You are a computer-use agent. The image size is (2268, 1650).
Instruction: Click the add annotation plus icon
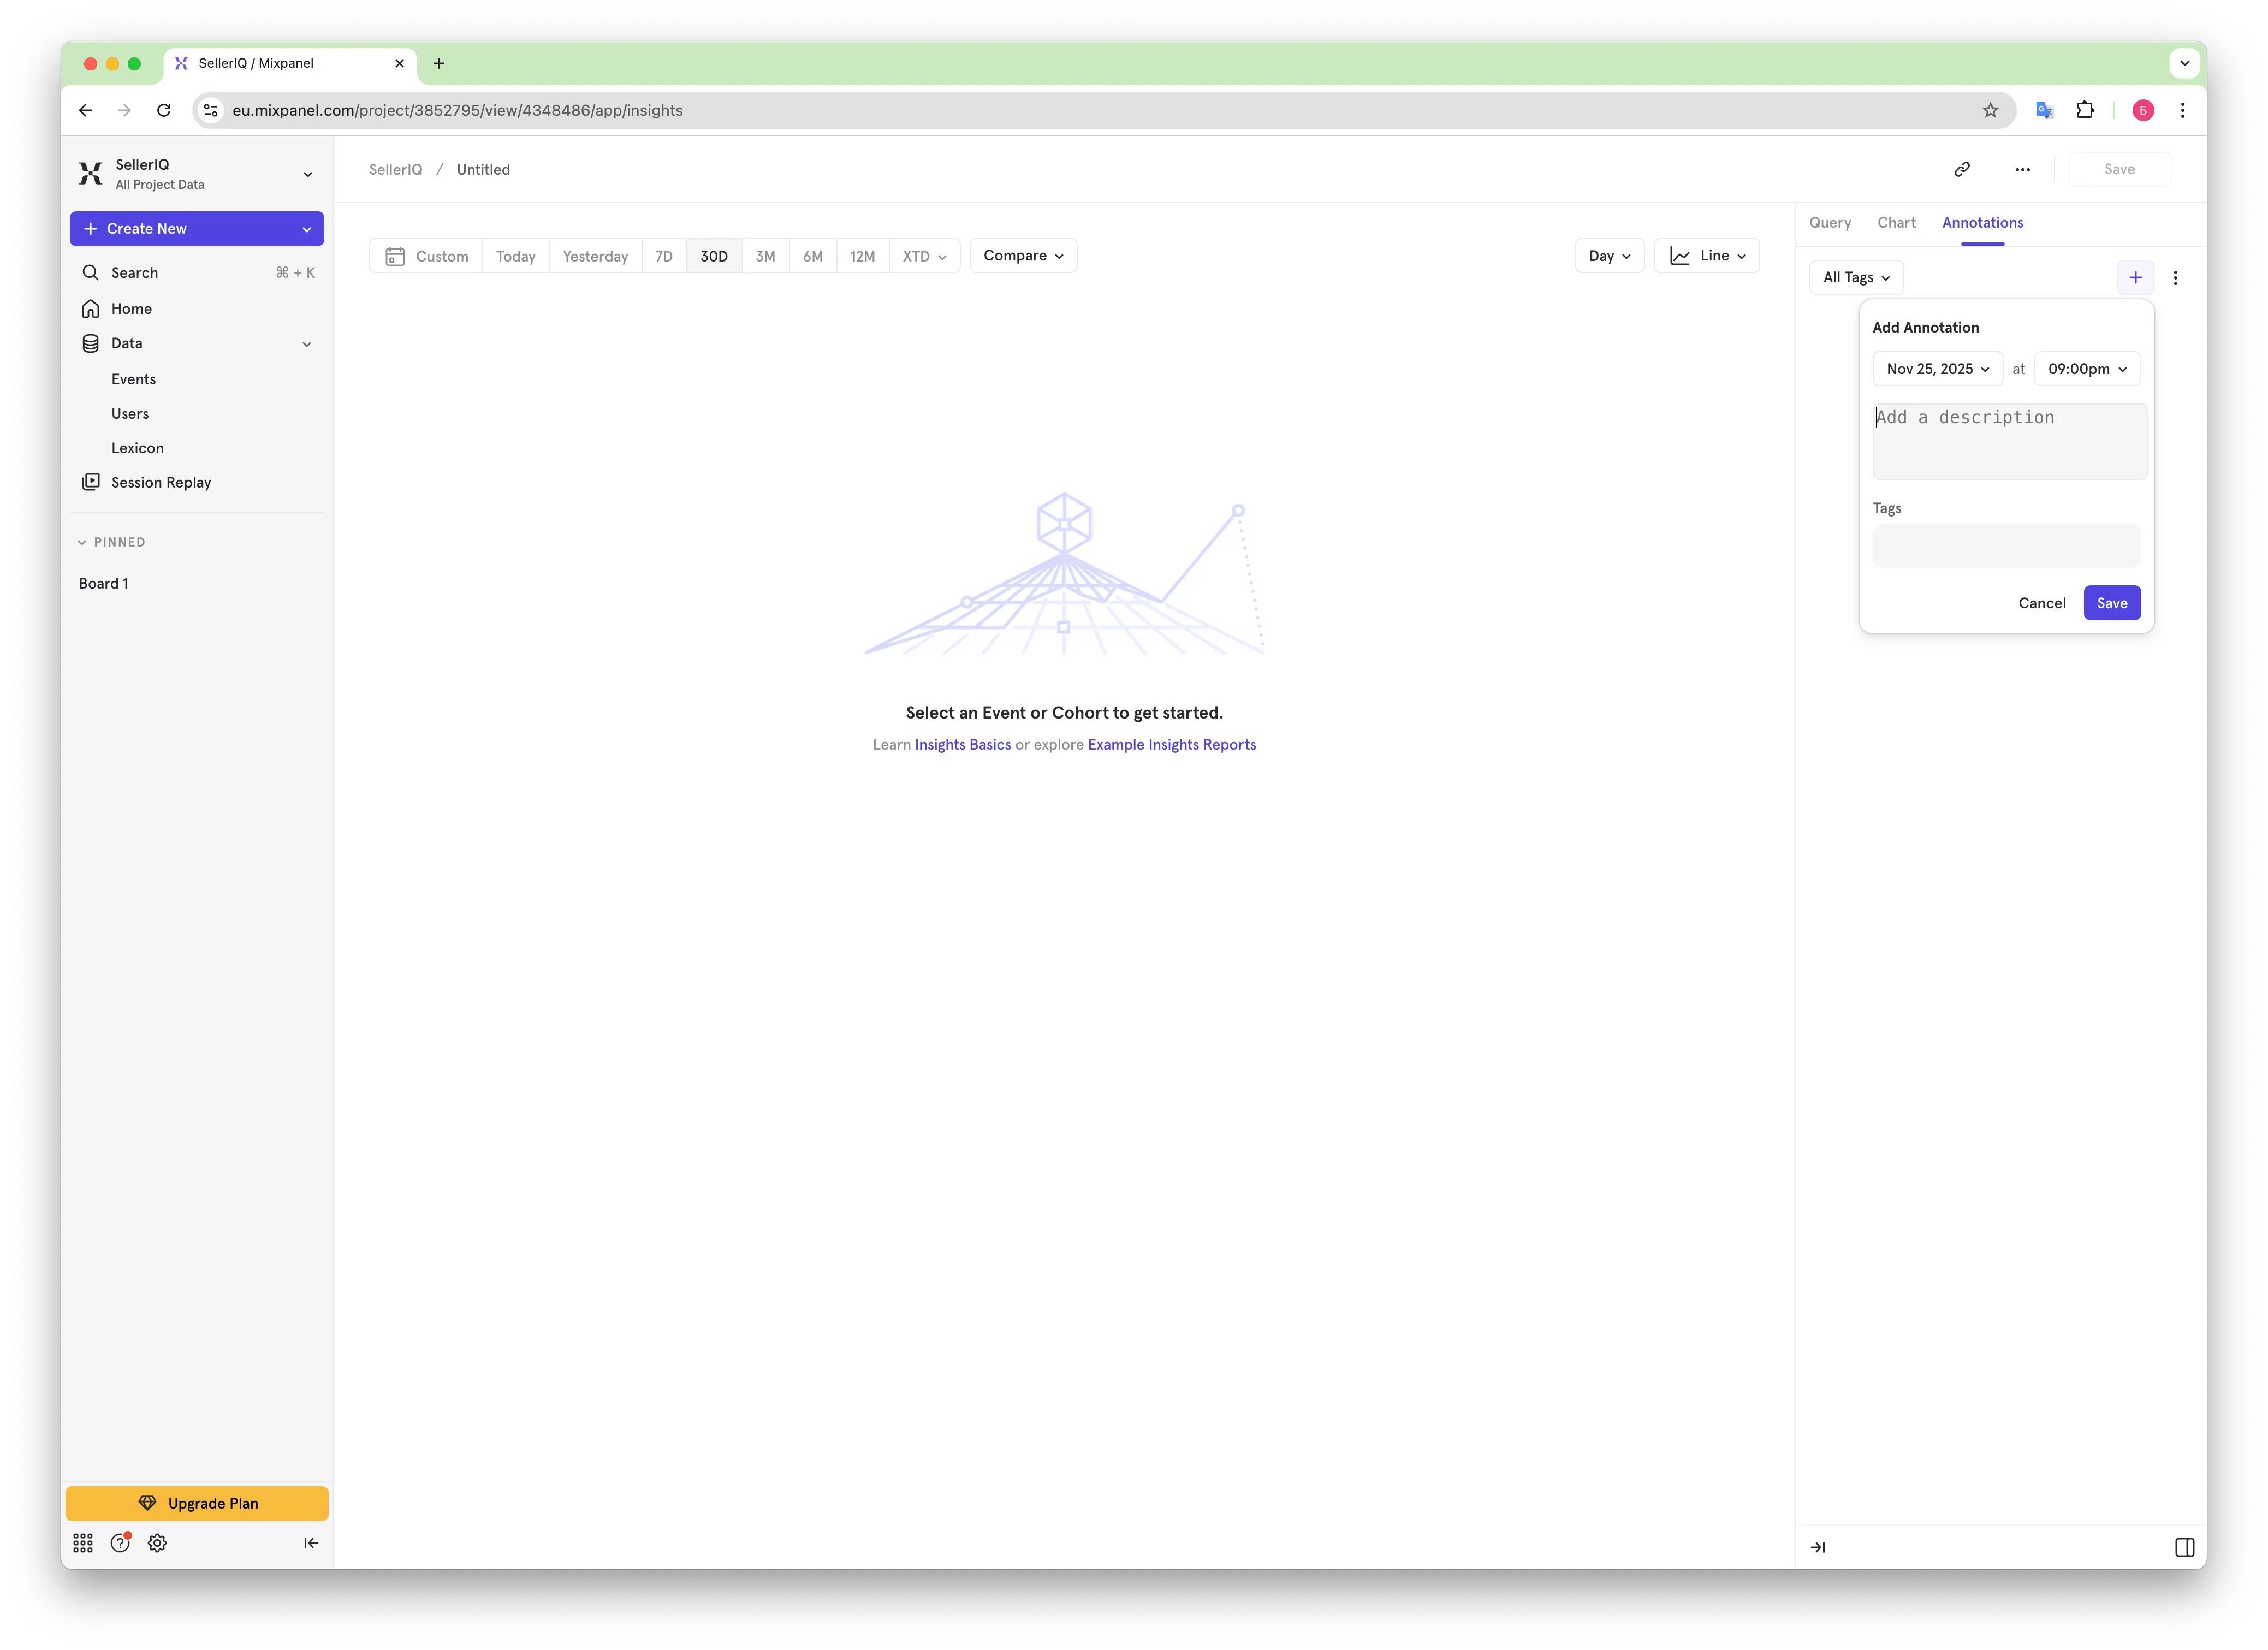(2135, 277)
